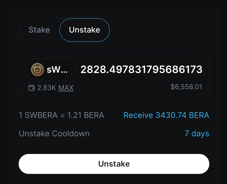Click the 1 SWBERA text in the rate line
The height and width of the screenshot is (184, 227).
[x=38, y=115]
